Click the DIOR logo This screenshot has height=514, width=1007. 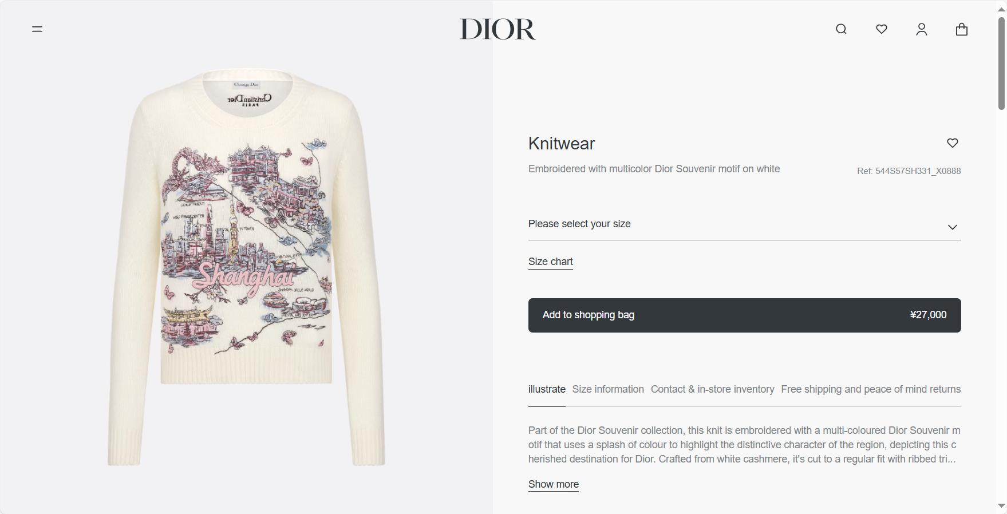coord(497,29)
